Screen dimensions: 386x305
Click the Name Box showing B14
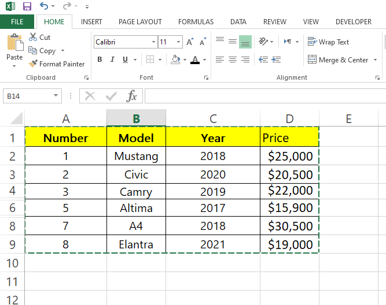tap(27, 96)
